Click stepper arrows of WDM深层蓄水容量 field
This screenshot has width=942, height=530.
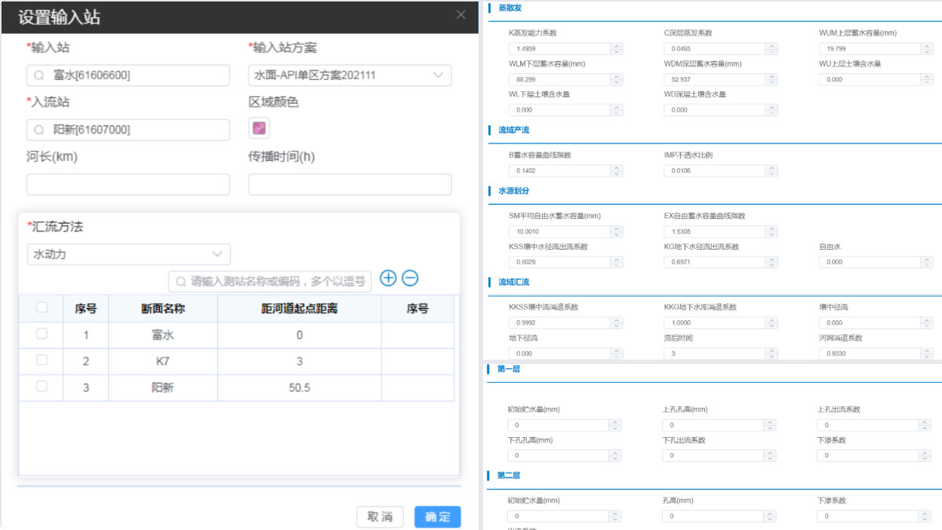(x=771, y=79)
